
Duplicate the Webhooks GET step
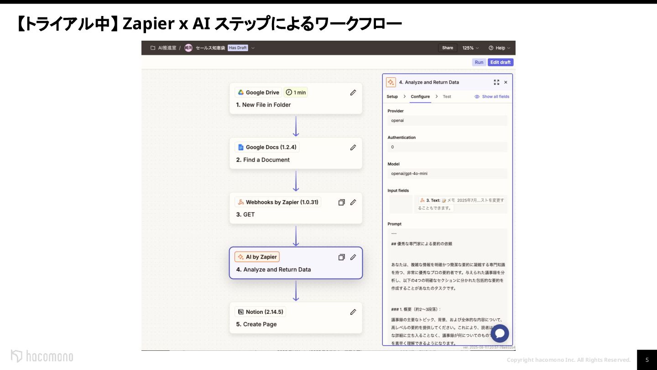click(x=341, y=202)
